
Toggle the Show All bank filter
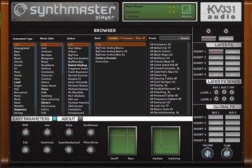click(x=140, y=38)
